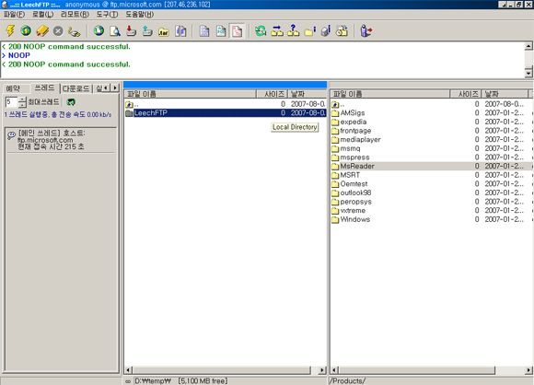The height and width of the screenshot is (385, 534).
Task: Click the green icon beside max threads label
Action: click(71, 102)
